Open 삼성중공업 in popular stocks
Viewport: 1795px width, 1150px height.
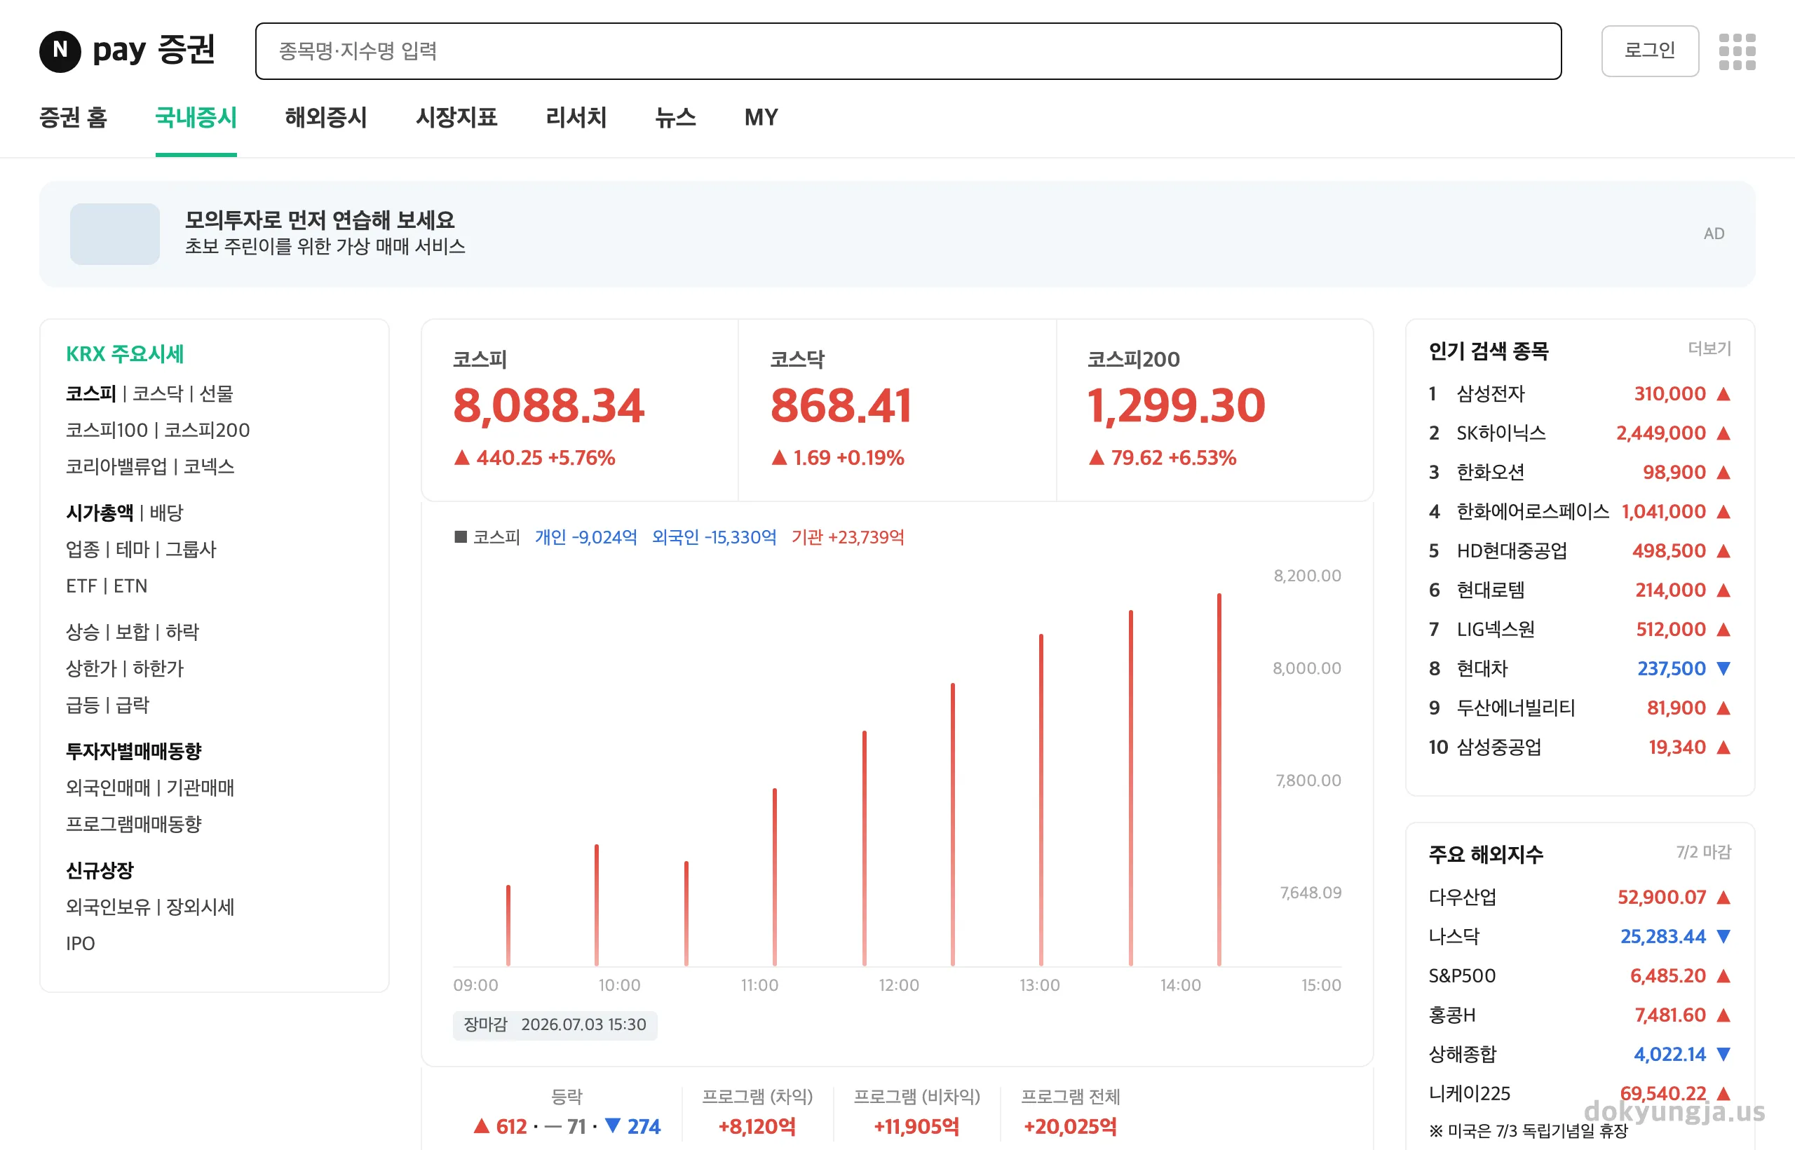coord(1579,747)
